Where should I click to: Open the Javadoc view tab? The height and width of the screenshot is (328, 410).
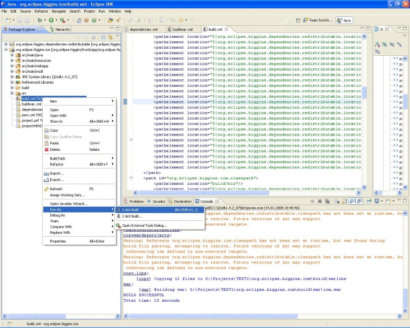[x=156, y=201]
